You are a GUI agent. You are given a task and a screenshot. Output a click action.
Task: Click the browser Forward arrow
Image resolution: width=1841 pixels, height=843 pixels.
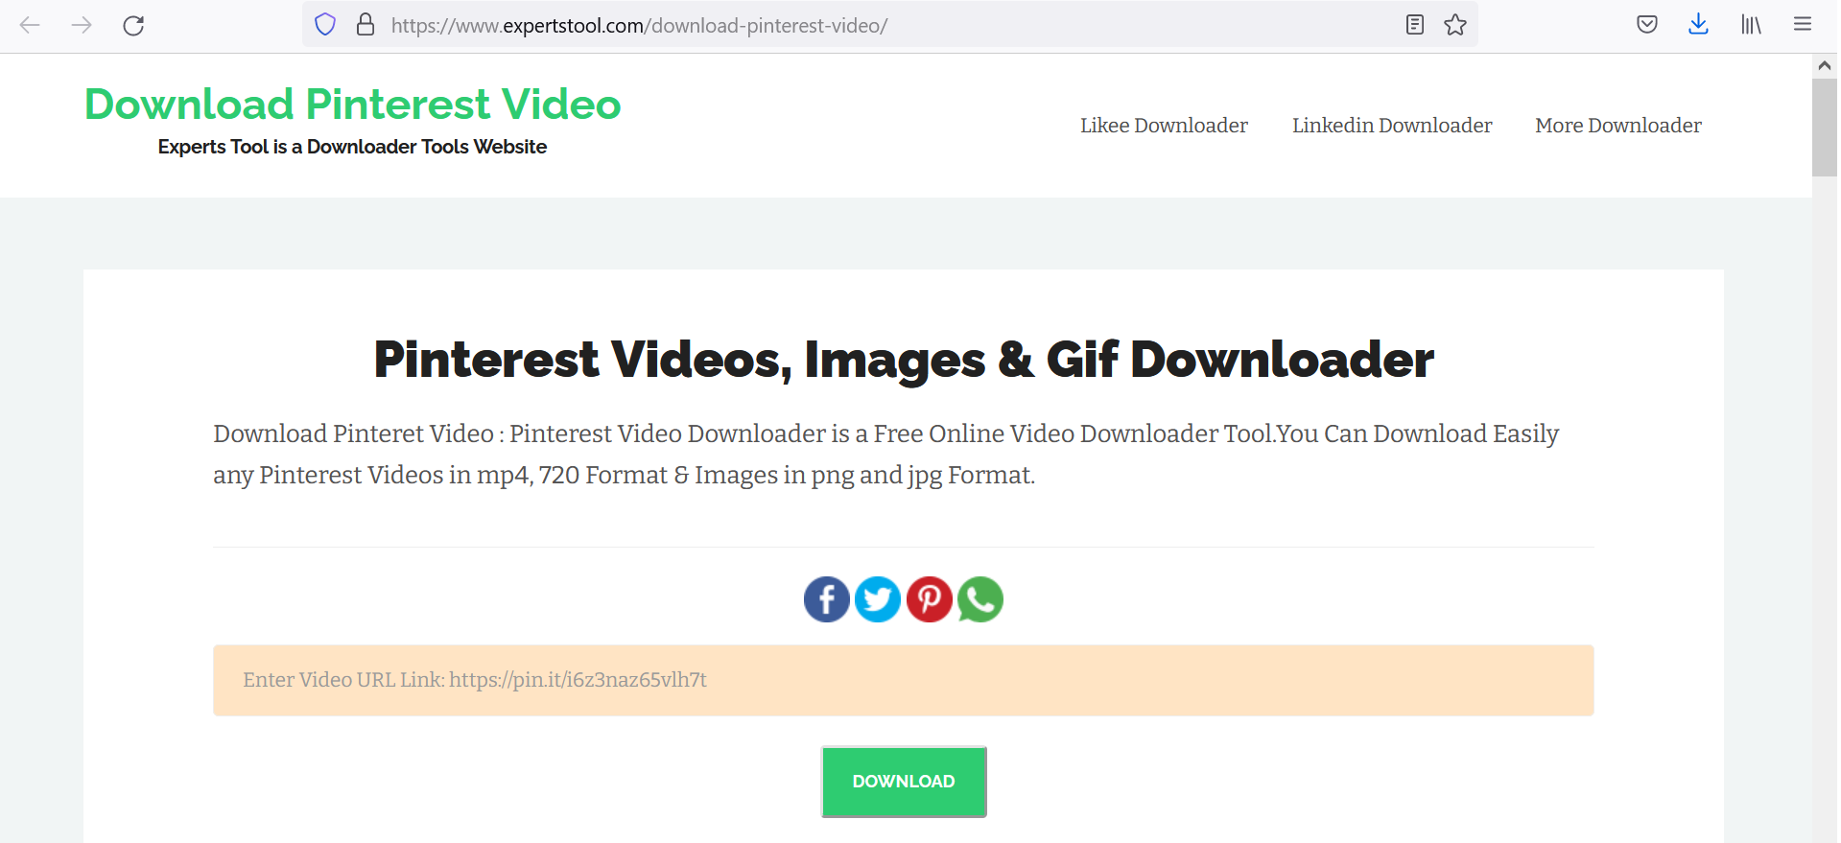point(82,25)
